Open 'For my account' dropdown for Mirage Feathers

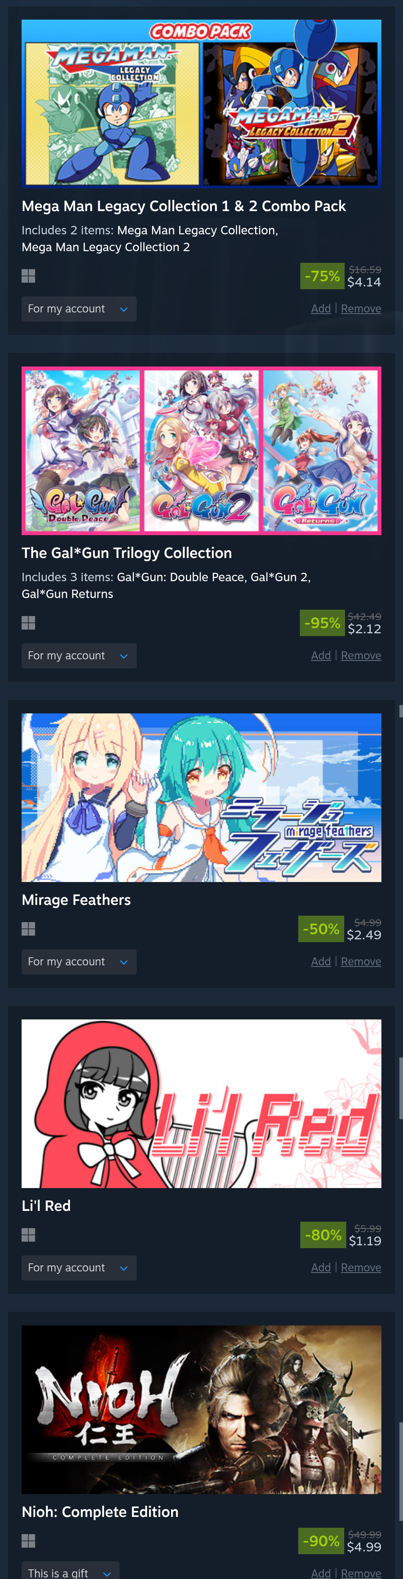pyautogui.click(x=79, y=962)
